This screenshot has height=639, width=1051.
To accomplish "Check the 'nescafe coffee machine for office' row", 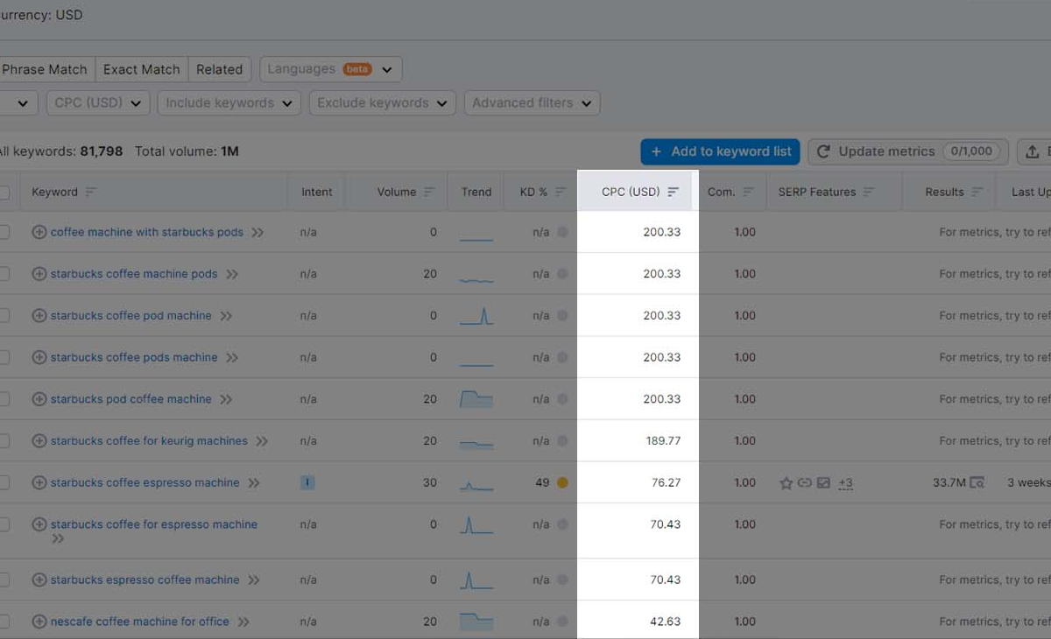I will 4,621.
